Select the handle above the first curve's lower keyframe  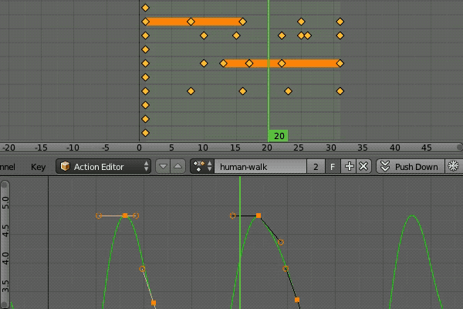point(142,269)
